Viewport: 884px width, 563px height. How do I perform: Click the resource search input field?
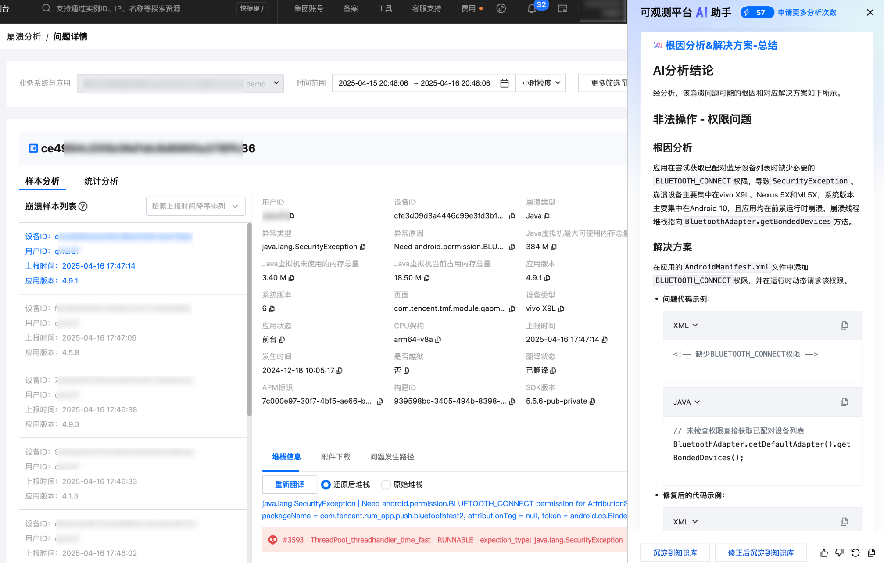click(118, 9)
